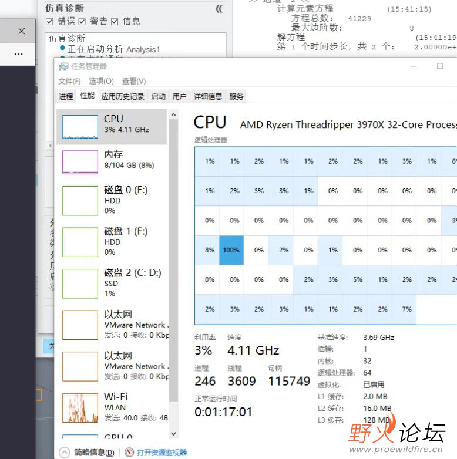
Task: Click the Task Manager title bar icon
Action: pyautogui.click(x=63, y=66)
